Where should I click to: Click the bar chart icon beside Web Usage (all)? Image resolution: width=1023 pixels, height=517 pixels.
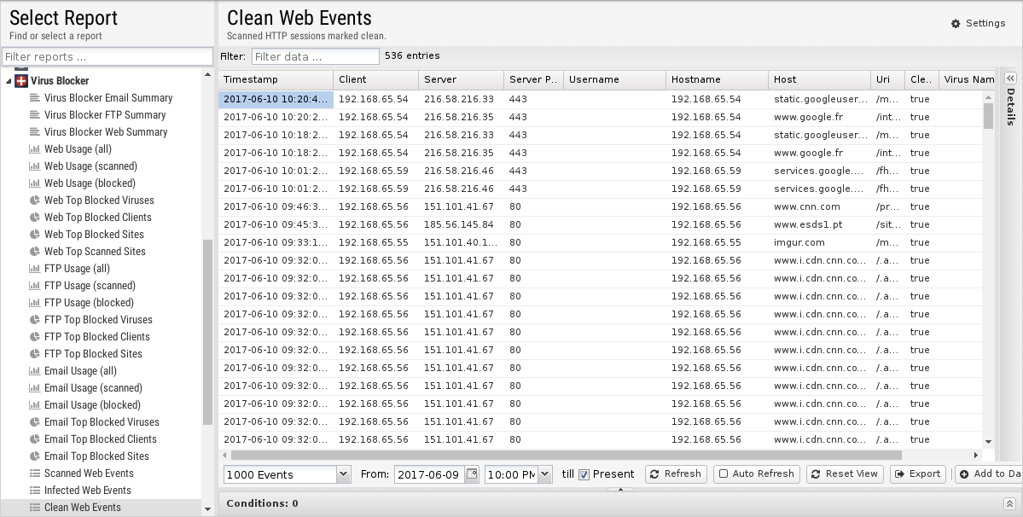coord(35,148)
